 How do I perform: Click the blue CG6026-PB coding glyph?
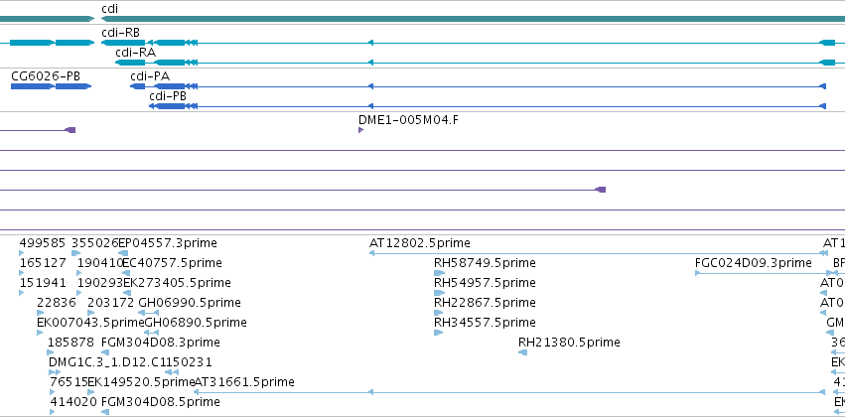(x=52, y=86)
